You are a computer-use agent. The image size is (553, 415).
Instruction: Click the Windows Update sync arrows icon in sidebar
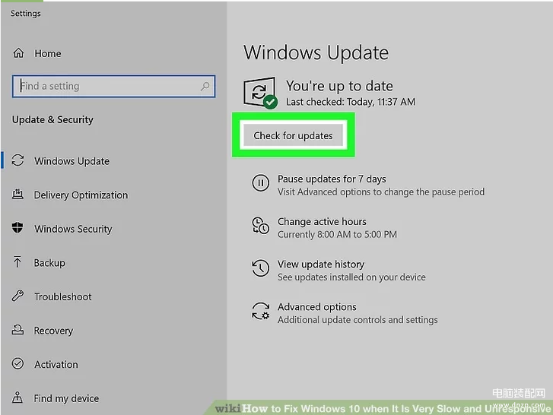17,160
